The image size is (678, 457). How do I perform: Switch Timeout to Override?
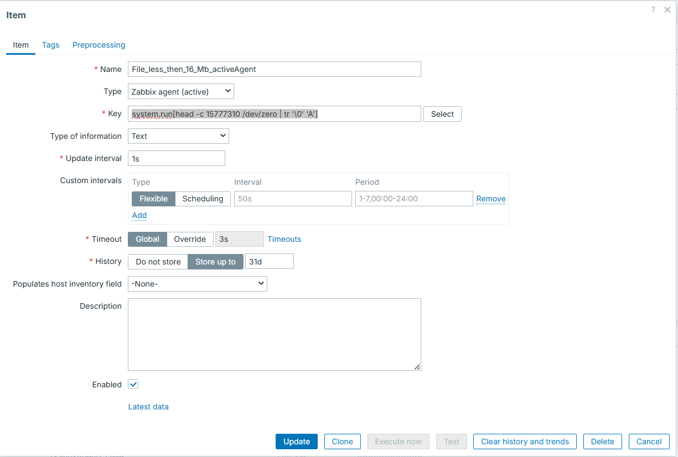190,239
